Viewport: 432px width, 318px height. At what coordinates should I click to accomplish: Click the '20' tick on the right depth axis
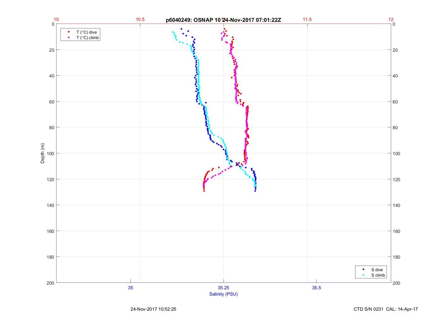(x=395, y=50)
